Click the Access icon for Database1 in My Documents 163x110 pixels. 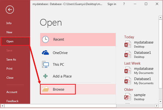tap(128, 81)
